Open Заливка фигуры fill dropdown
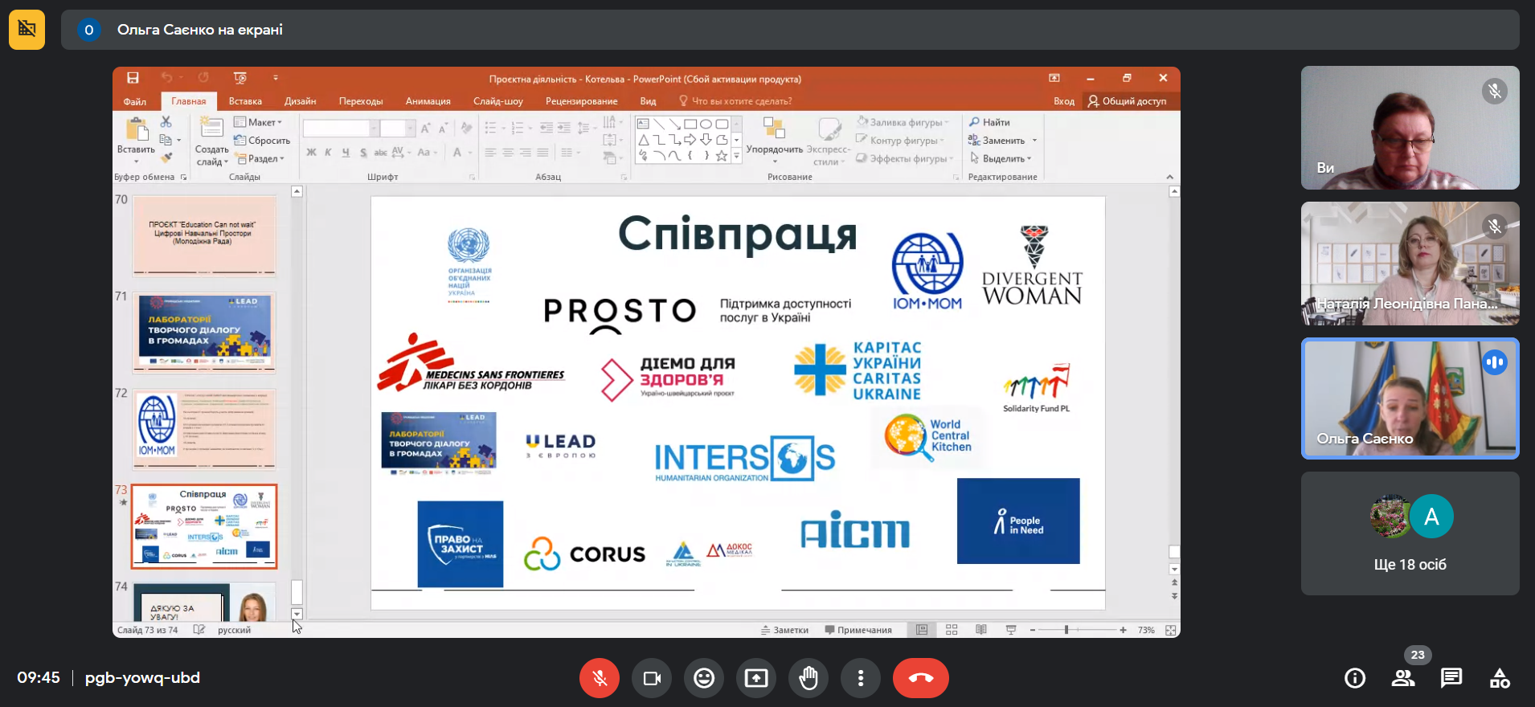This screenshot has width=1535, height=707. pos(903,122)
